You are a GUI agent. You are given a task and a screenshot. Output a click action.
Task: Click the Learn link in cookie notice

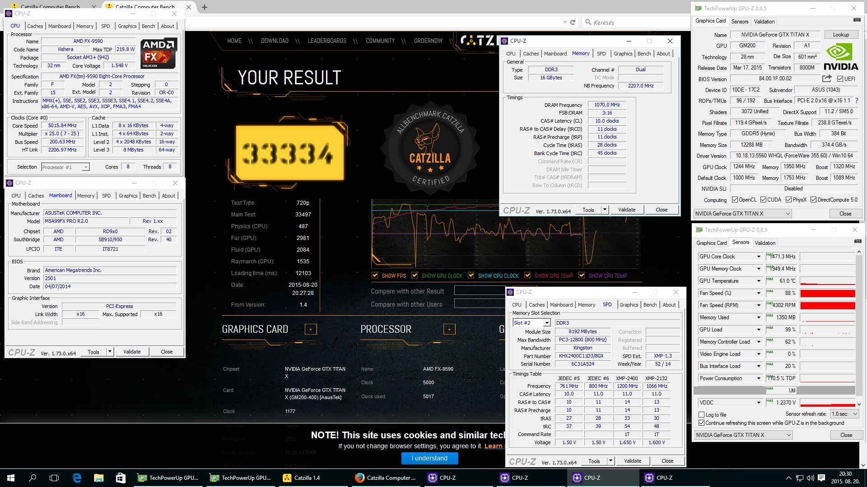tap(493, 446)
